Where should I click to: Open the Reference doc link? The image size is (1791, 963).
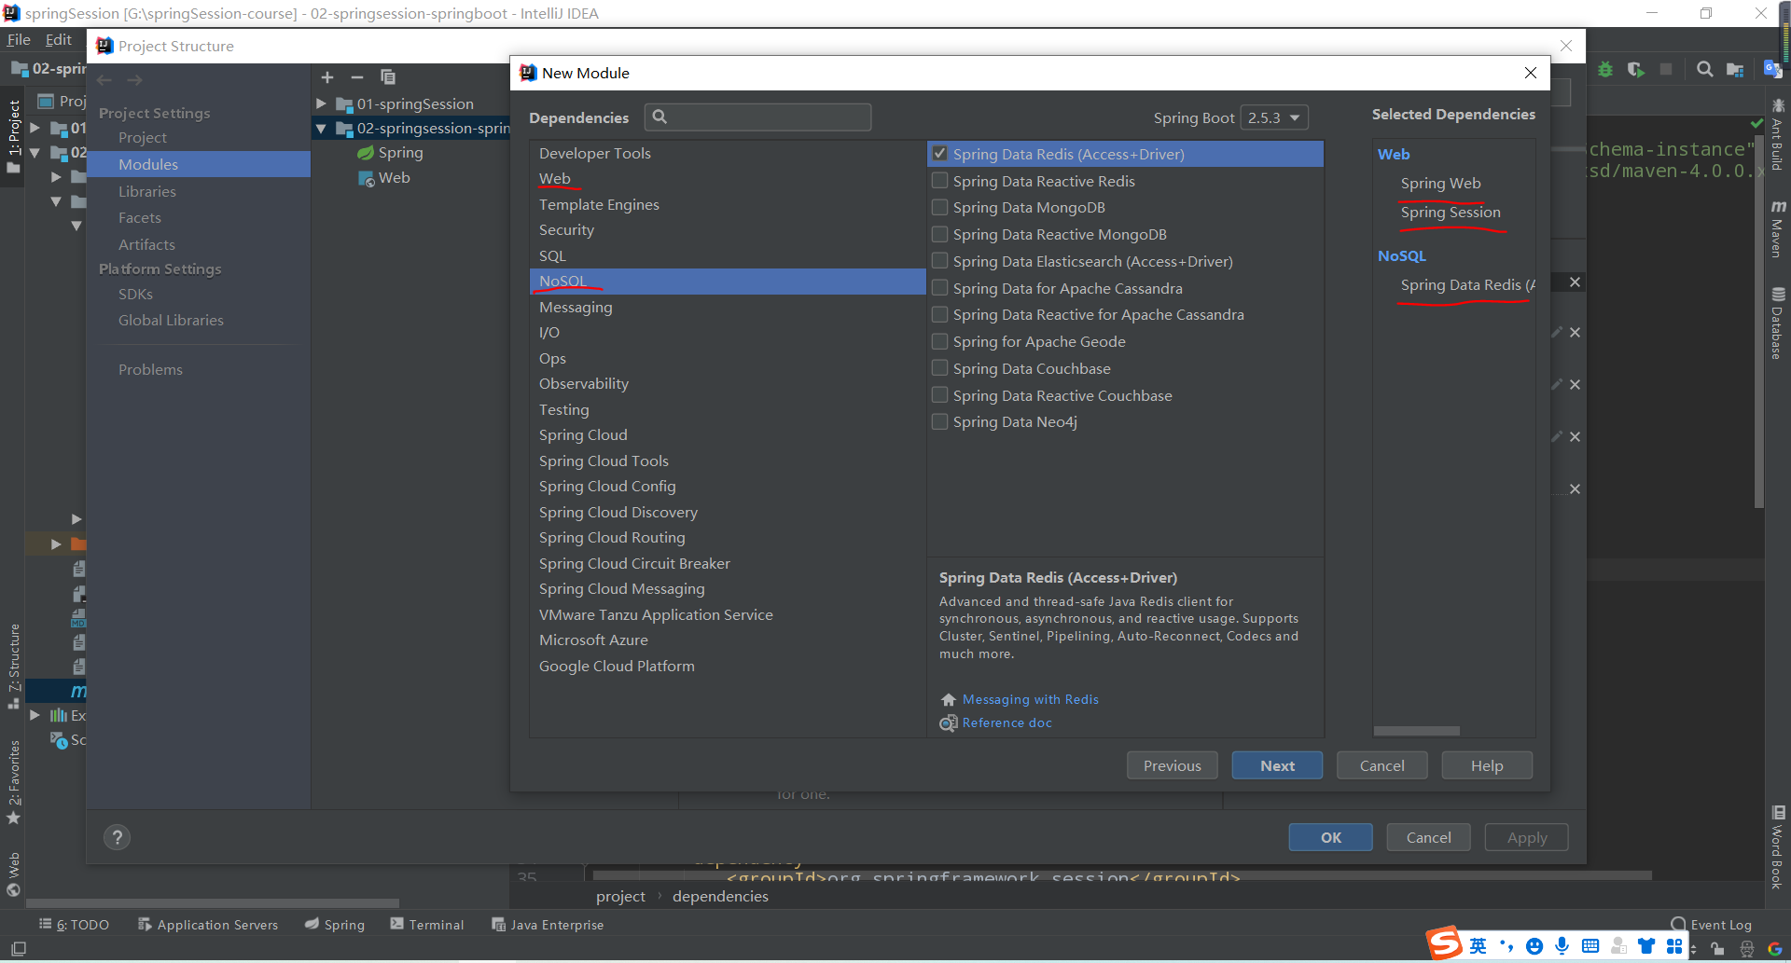point(1007,722)
